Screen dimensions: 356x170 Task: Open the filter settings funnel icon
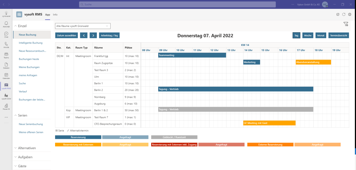pyautogui.click(x=346, y=24)
